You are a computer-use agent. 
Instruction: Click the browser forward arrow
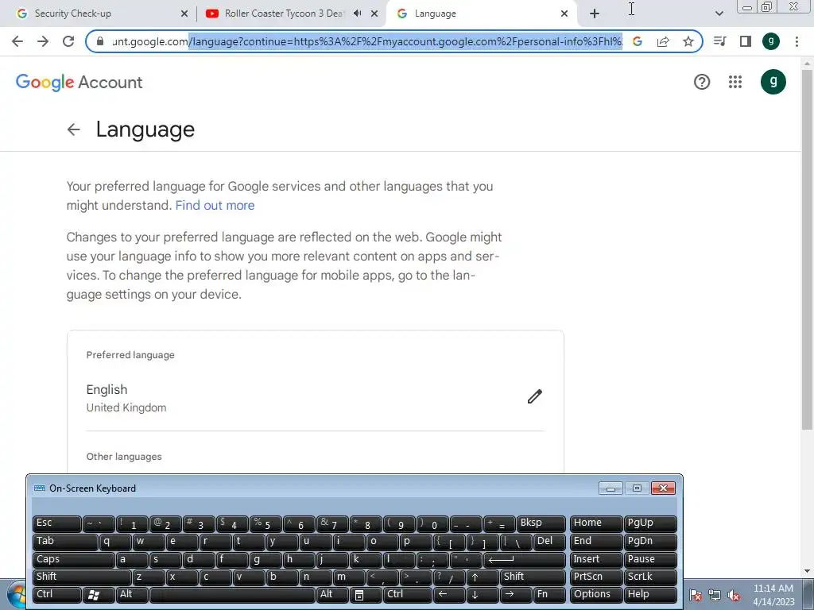pyautogui.click(x=43, y=41)
